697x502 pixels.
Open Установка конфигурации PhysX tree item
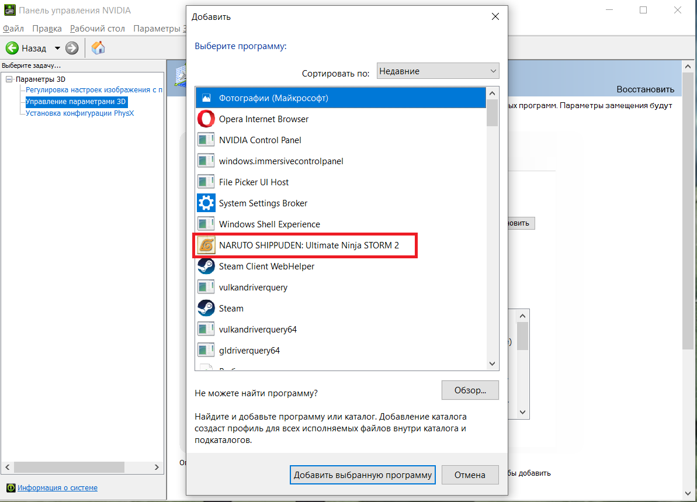79,113
